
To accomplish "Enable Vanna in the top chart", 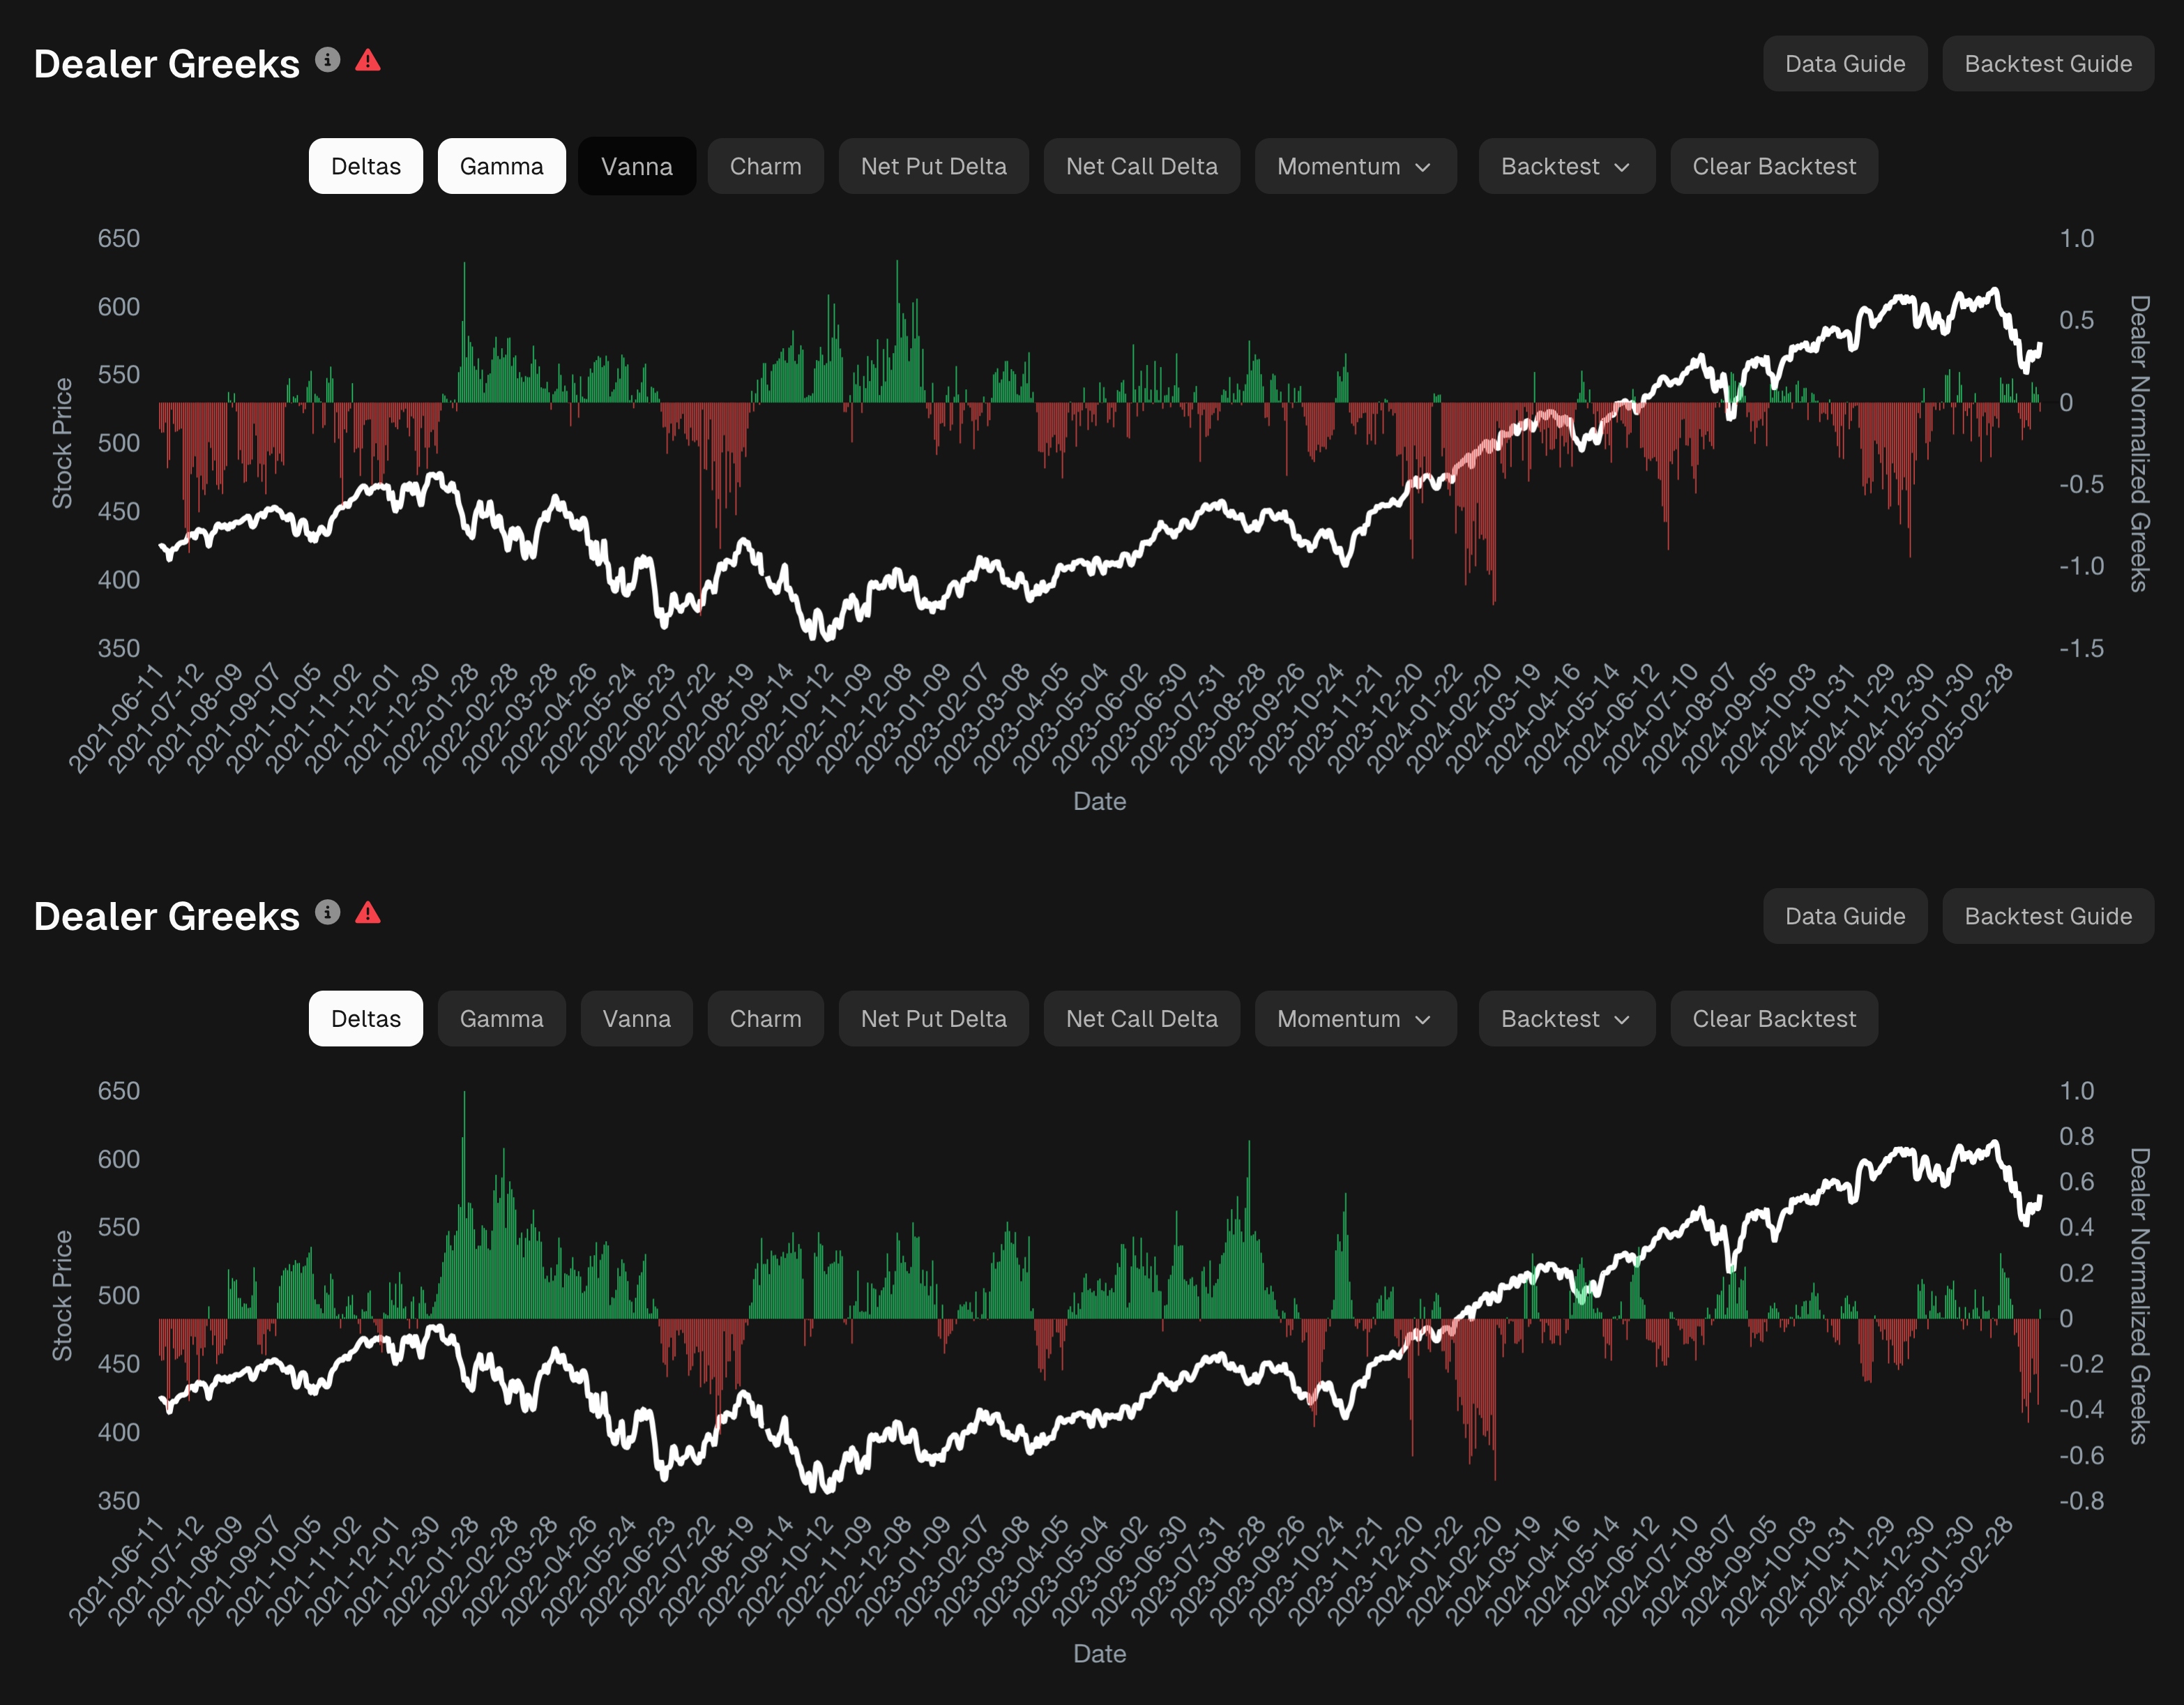I will 636,166.
